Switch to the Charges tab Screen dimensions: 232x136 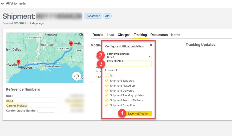click(124, 35)
